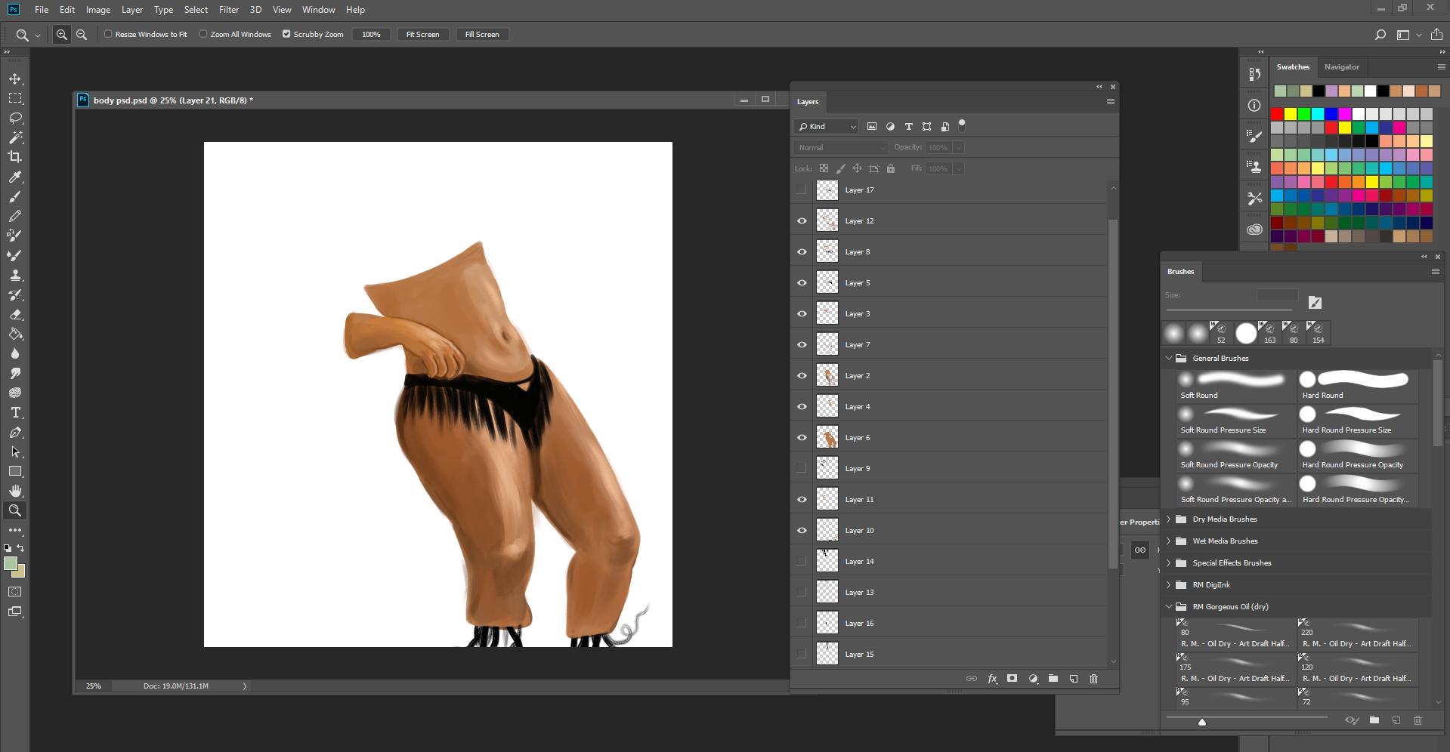Enable Resize Windows to Fit
This screenshot has width=1450, height=752.
point(108,34)
